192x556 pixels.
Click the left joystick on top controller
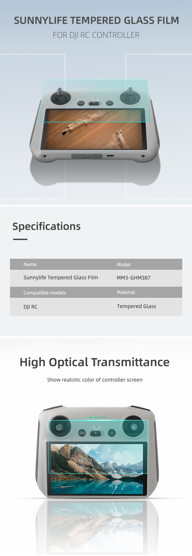pos(60,97)
